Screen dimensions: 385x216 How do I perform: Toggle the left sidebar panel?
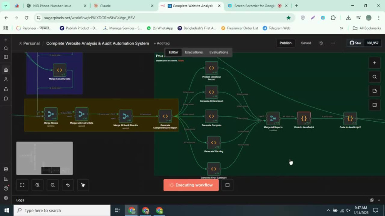coord(6,57)
